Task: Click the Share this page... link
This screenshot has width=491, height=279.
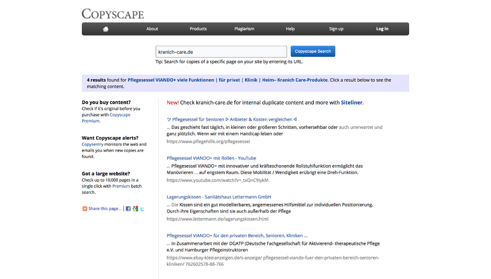Action: coord(105,208)
